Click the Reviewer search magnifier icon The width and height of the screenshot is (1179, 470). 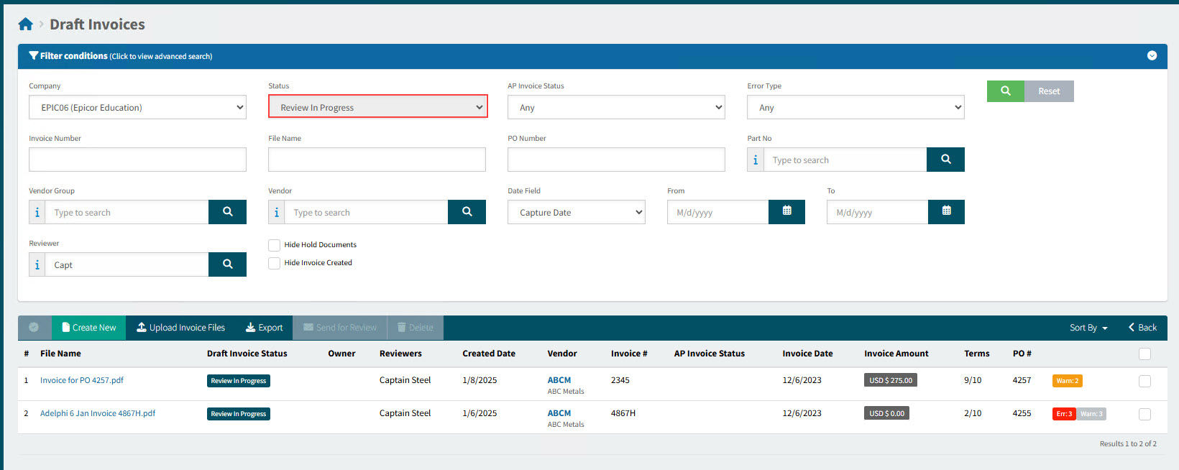coord(227,264)
